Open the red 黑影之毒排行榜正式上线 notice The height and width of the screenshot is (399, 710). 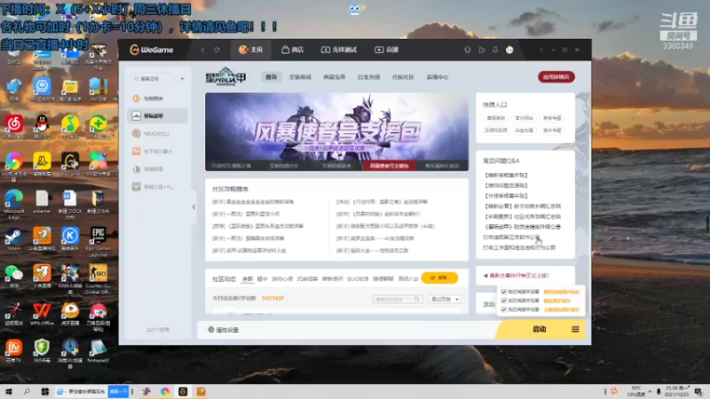pos(517,276)
